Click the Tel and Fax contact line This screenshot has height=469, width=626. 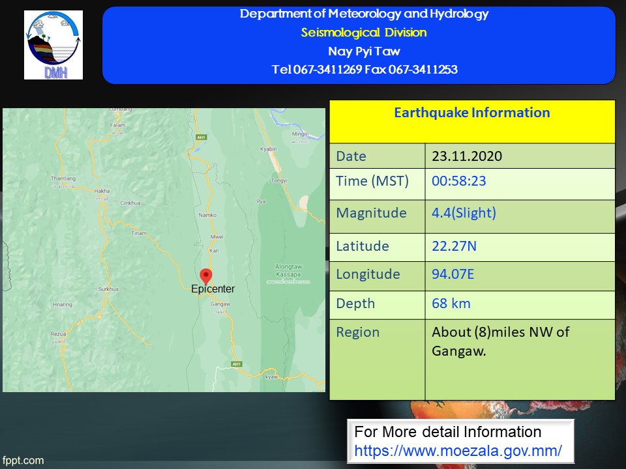pos(364,70)
